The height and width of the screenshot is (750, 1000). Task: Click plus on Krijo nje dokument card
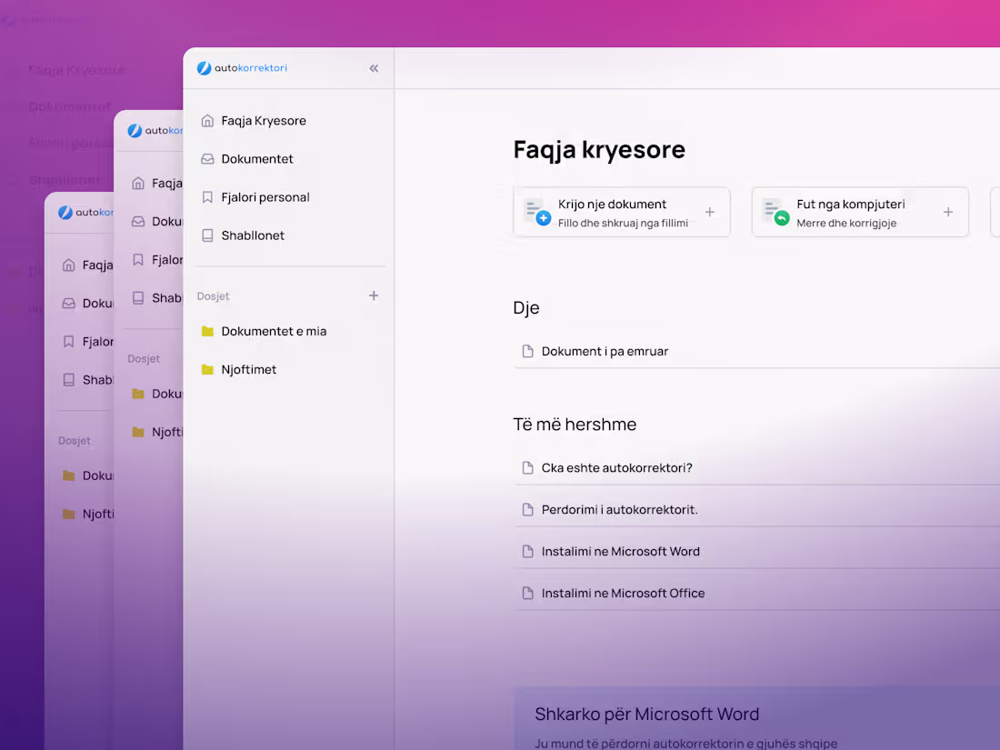710,212
